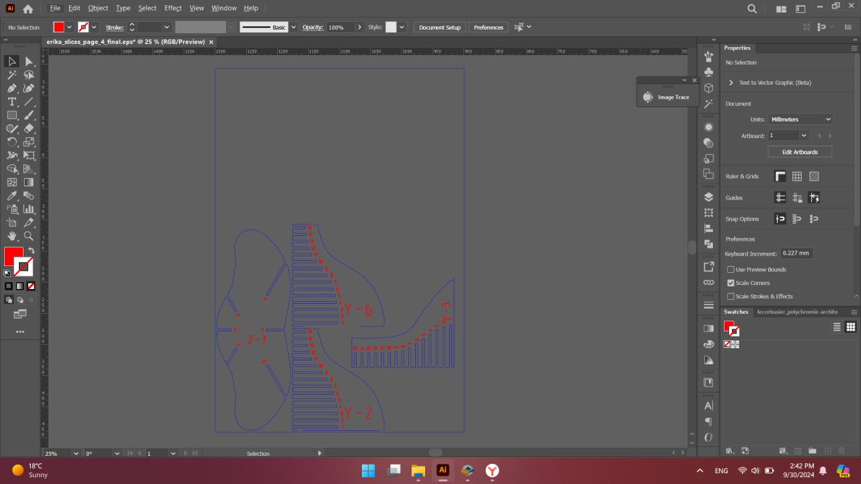
Task: Toggle Show Grid button in Ruler & Grids
Action: click(x=797, y=176)
